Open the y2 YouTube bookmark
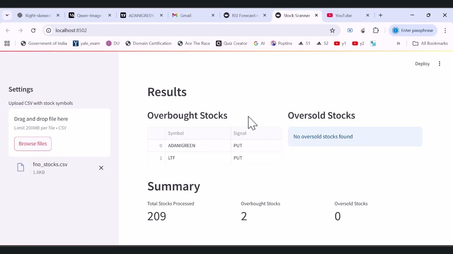 click(x=358, y=43)
